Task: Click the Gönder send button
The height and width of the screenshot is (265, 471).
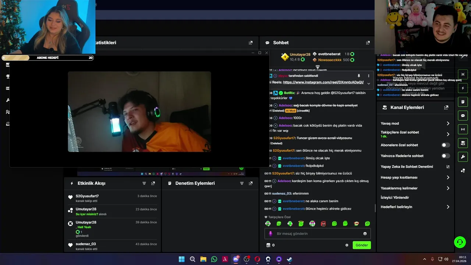Action: pos(362,245)
